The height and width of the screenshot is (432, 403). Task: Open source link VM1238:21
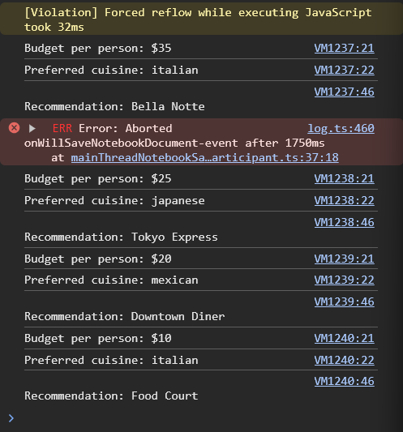[345, 179]
